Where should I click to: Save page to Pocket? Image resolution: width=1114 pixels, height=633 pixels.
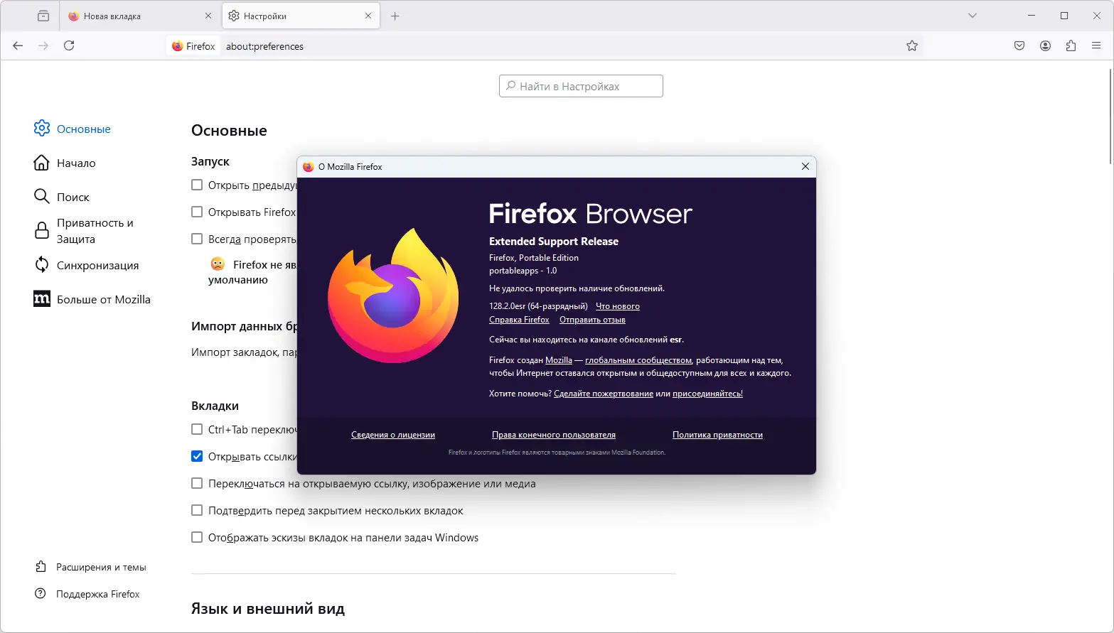coord(1019,45)
